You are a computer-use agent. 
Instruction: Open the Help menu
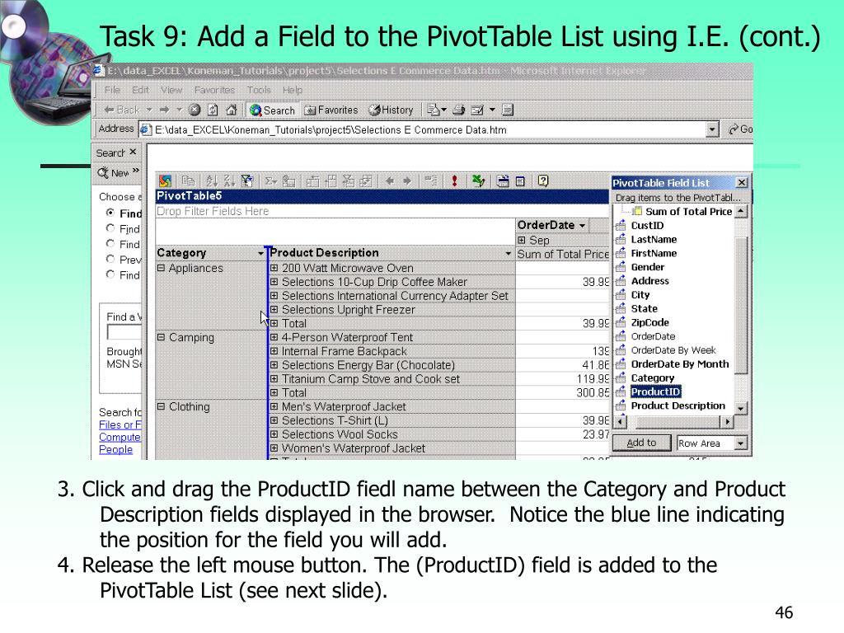tap(293, 90)
